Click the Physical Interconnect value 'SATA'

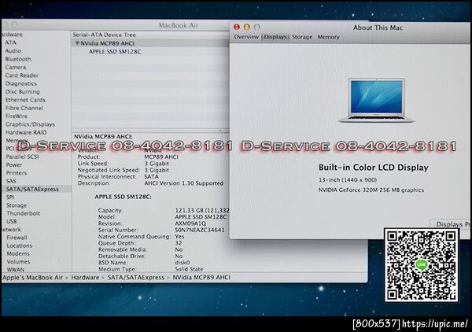point(151,176)
